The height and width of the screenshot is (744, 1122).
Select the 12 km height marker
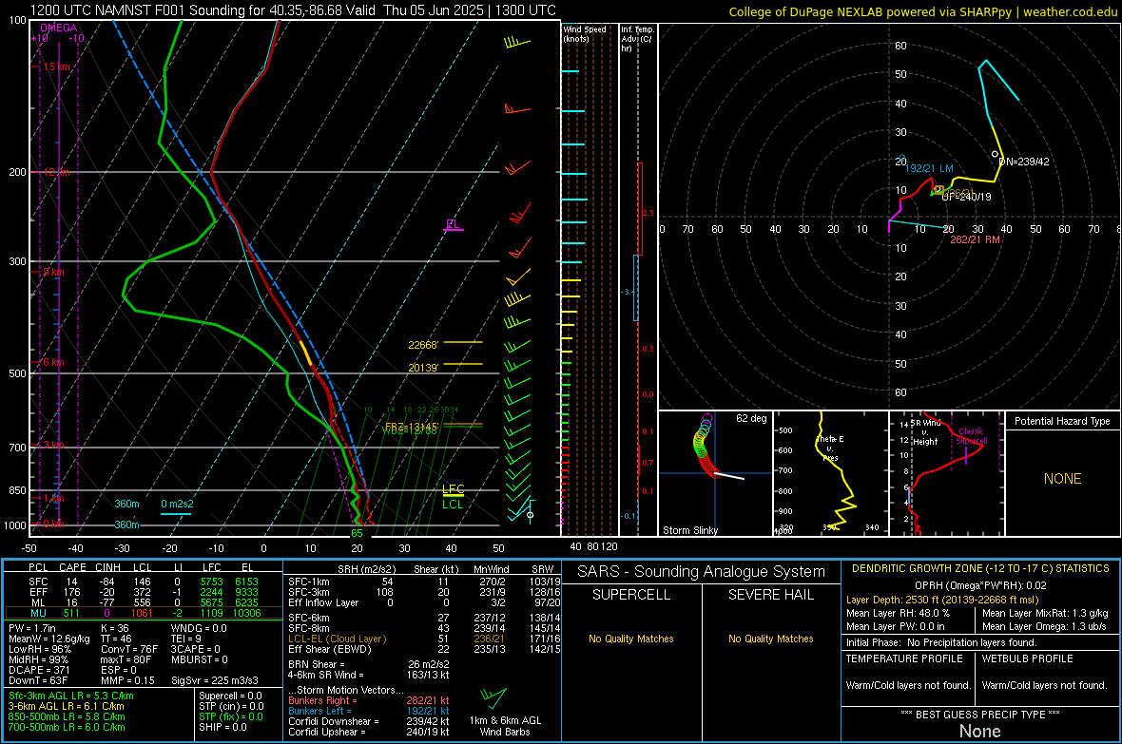point(56,172)
